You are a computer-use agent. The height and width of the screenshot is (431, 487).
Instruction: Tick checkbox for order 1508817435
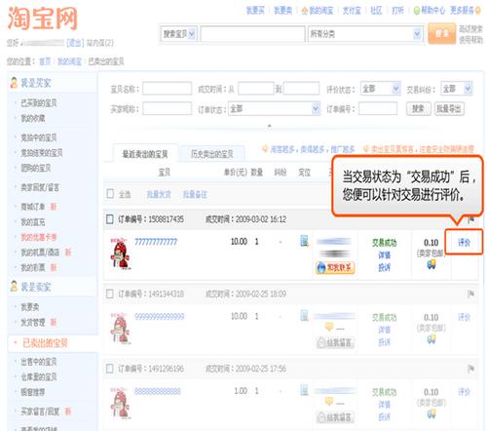[110, 219]
